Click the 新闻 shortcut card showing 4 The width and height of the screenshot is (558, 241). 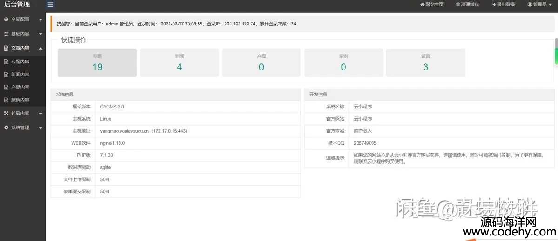point(179,63)
